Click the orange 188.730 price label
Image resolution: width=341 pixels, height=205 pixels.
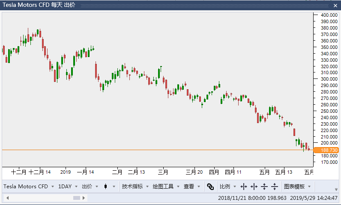(326, 150)
